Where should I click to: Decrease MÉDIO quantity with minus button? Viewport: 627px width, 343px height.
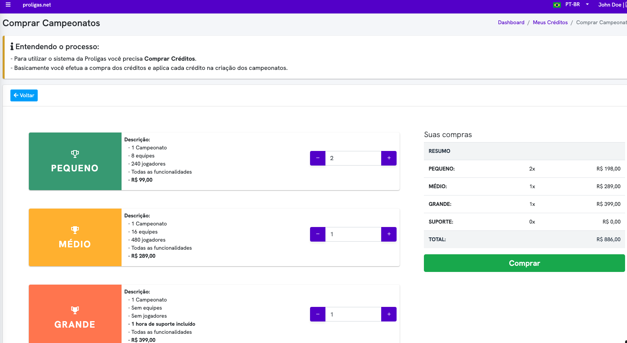[x=318, y=234]
